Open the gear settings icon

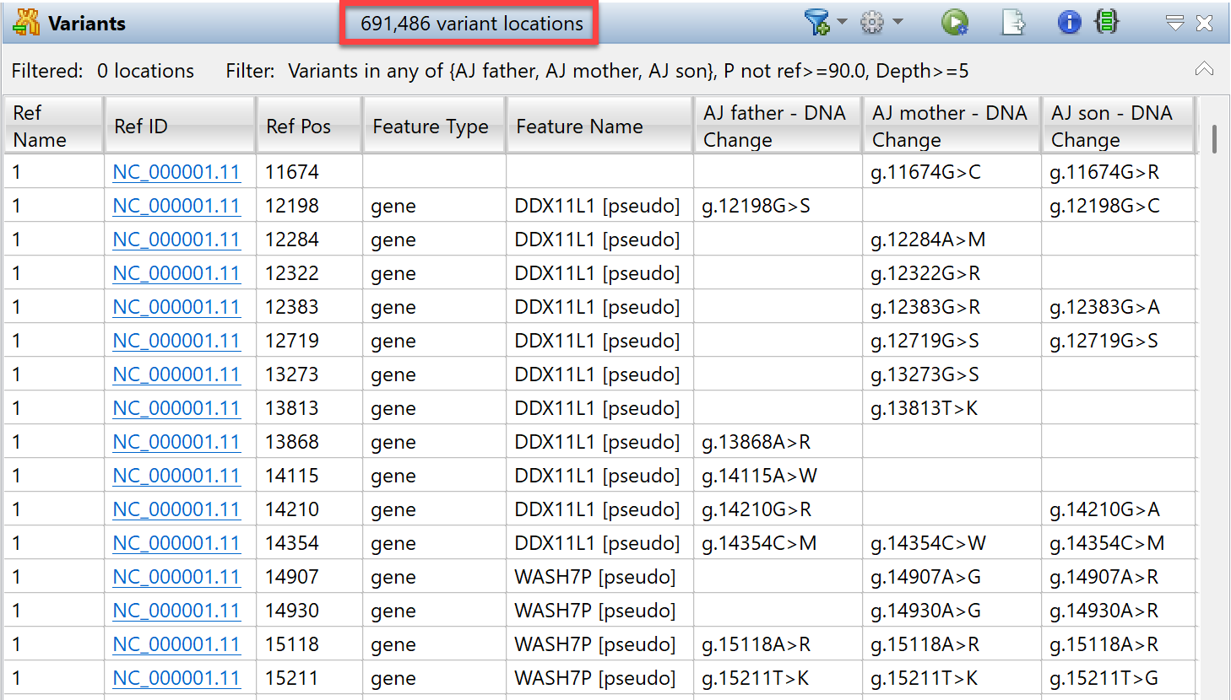point(872,22)
